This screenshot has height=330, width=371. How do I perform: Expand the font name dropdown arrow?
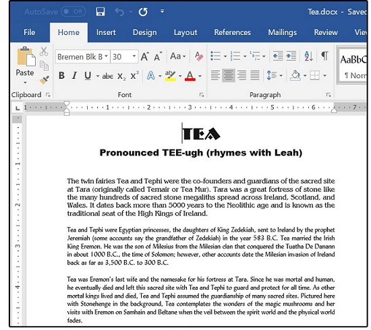pos(107,56)
